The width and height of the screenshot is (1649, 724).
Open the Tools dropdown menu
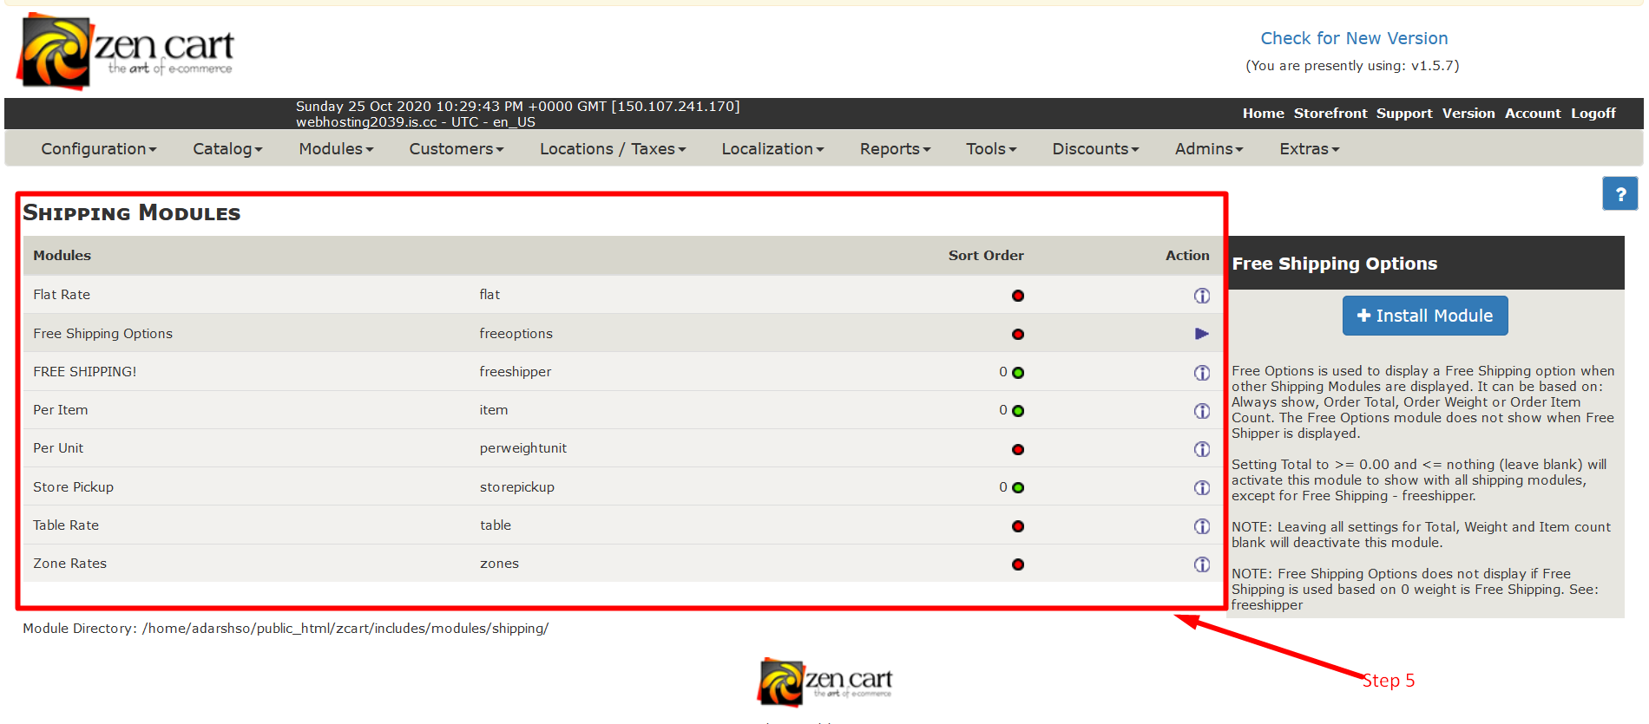tap(991, 149)
